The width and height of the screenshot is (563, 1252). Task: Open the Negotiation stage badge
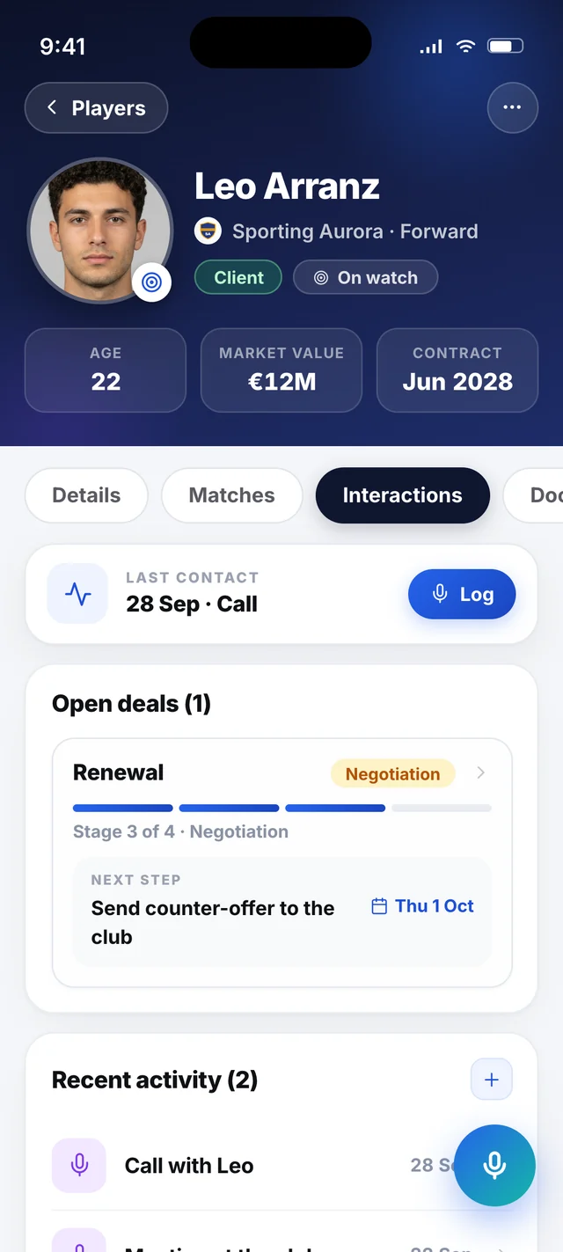coord(392,773)
